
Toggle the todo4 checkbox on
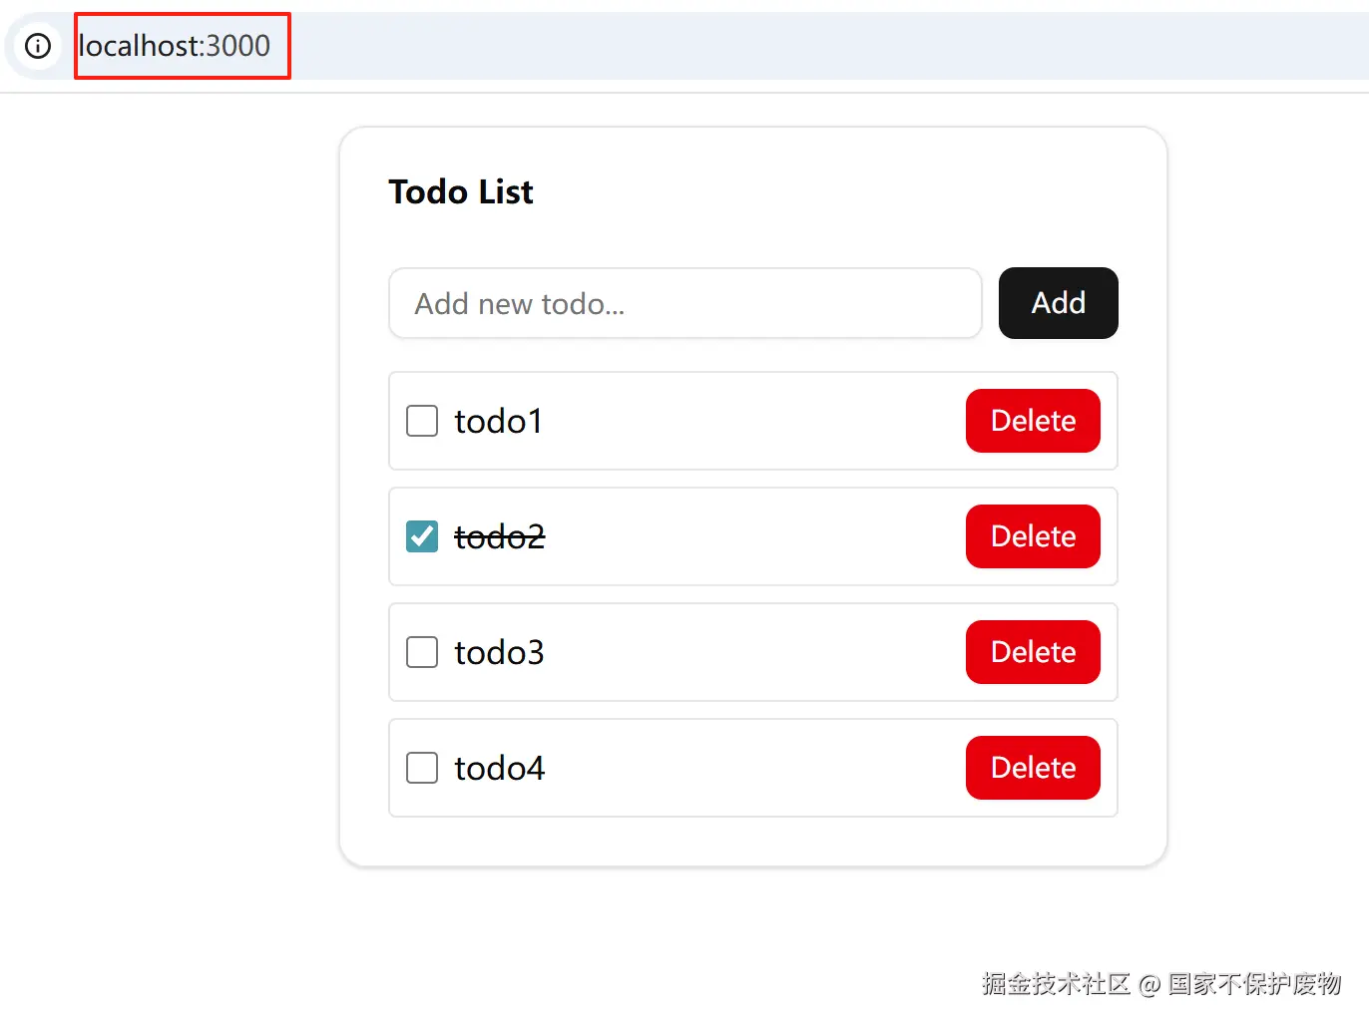coord(422,768)
